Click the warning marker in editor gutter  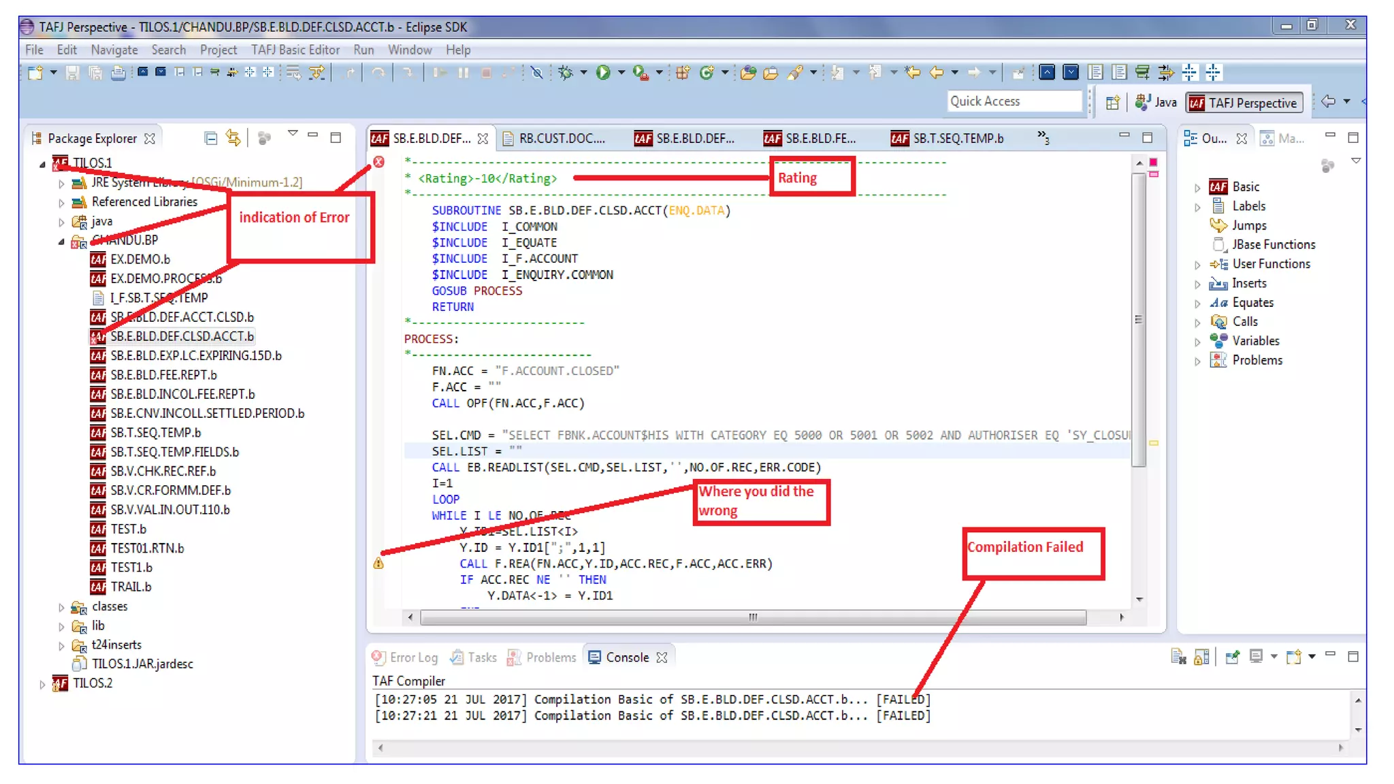click(378, 563)
